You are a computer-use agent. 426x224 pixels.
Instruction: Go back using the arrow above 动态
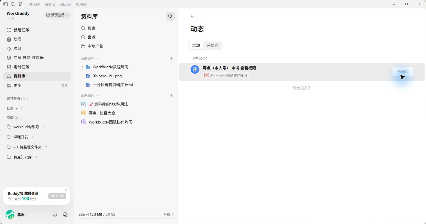click(193, 16)
